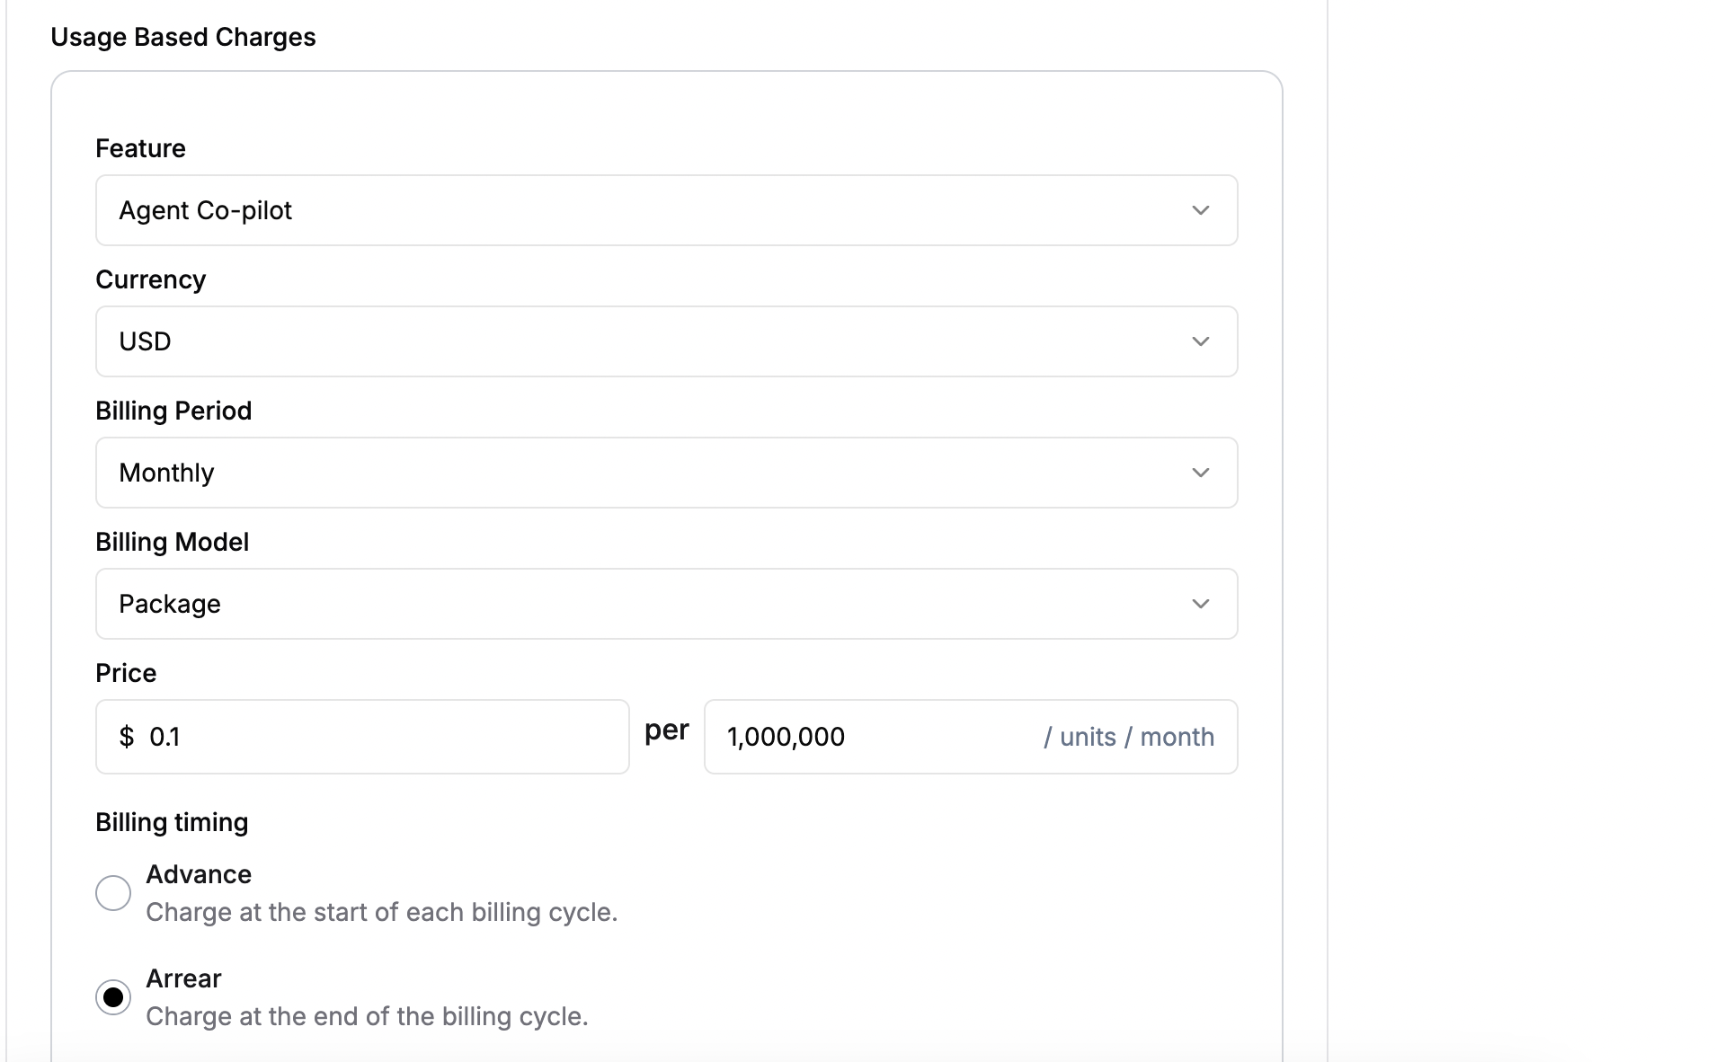Click the Usage Based Charges heading
Viewport: 1715px width, 1062px height.
click(183, 37)
